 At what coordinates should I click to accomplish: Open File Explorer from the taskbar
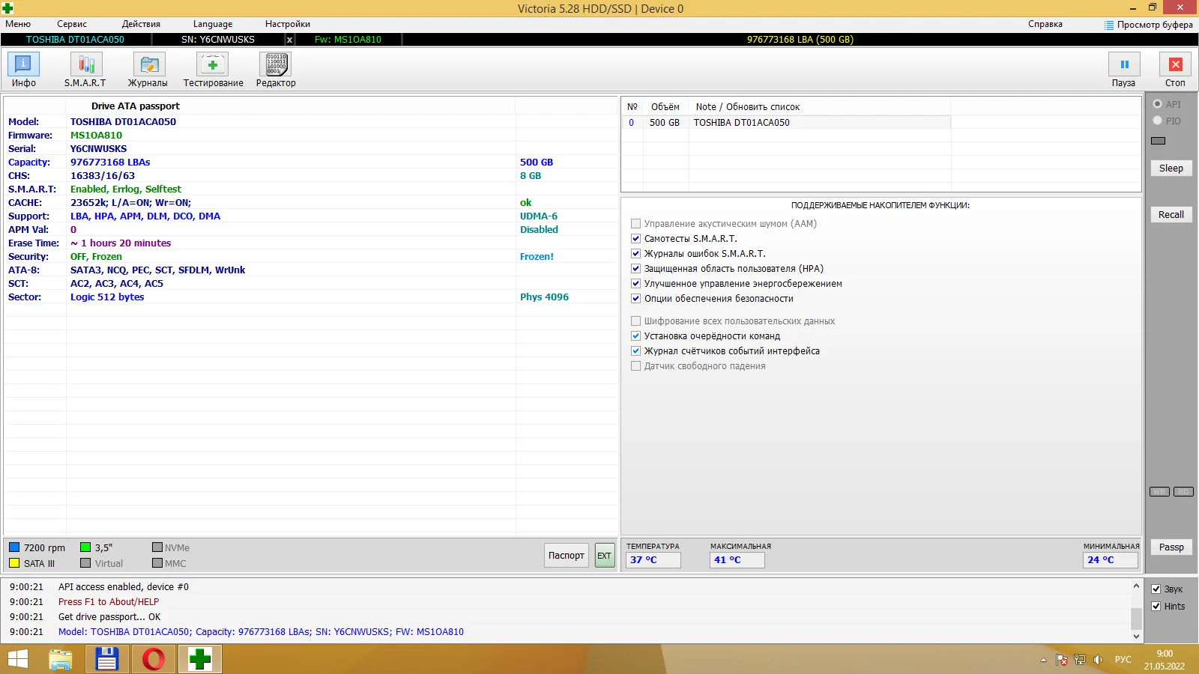pyautogui.click(x=61, y=660)
